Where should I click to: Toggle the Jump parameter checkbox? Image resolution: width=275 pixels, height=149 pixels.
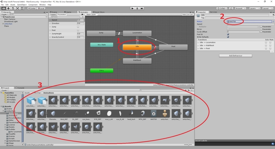point(78,27)
